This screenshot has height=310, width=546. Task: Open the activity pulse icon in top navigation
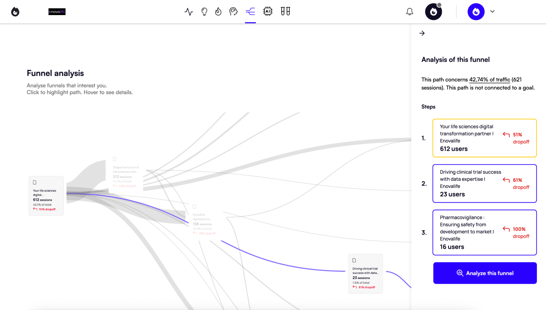point(189,12)
